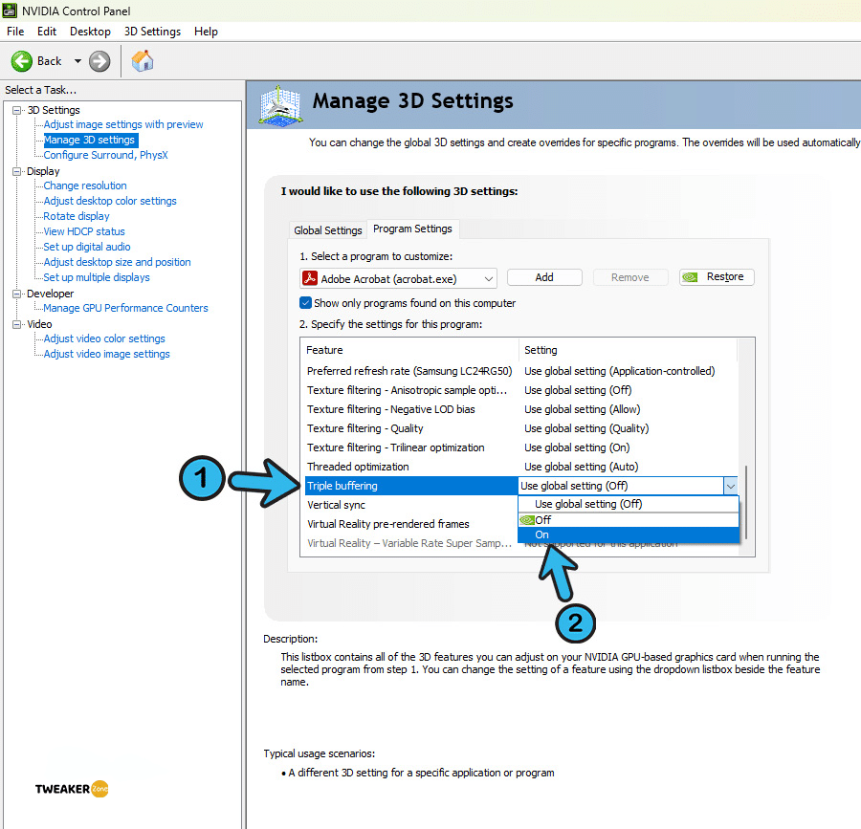Open the Help menu

pyautogui.click(x=206, y=32)
